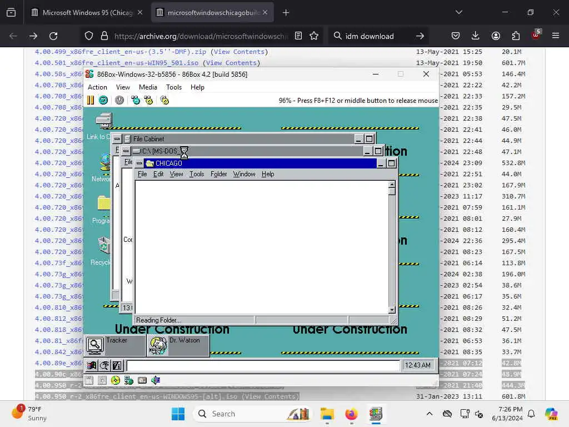569x427 pixels.
Task: Open Firefox extensions puzzle icon
Action: coord(516,36)
